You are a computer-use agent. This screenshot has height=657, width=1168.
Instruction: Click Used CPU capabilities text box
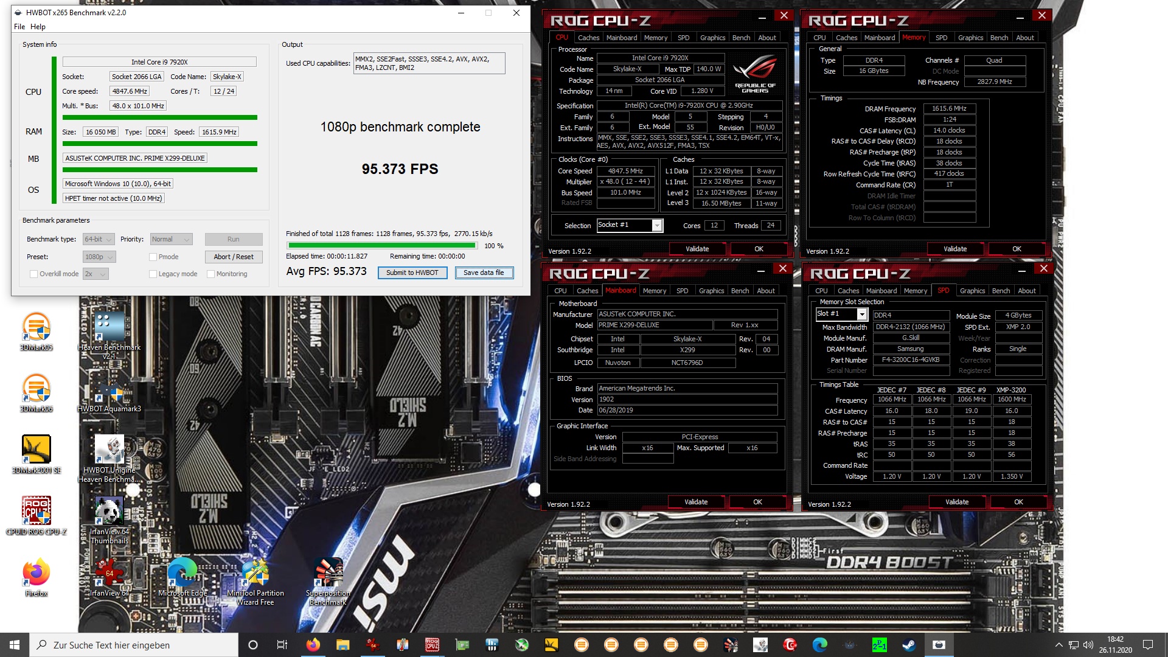tap(429, 63)
